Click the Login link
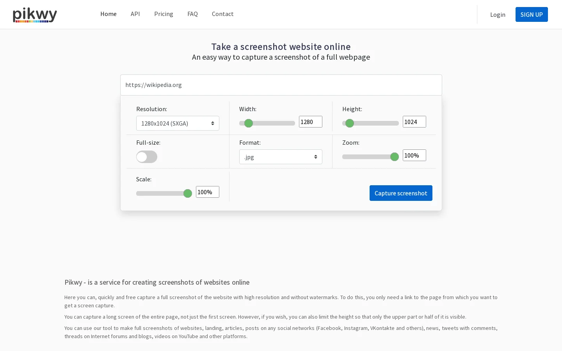This screenshot has height=351, width=562. pos(498,14)
